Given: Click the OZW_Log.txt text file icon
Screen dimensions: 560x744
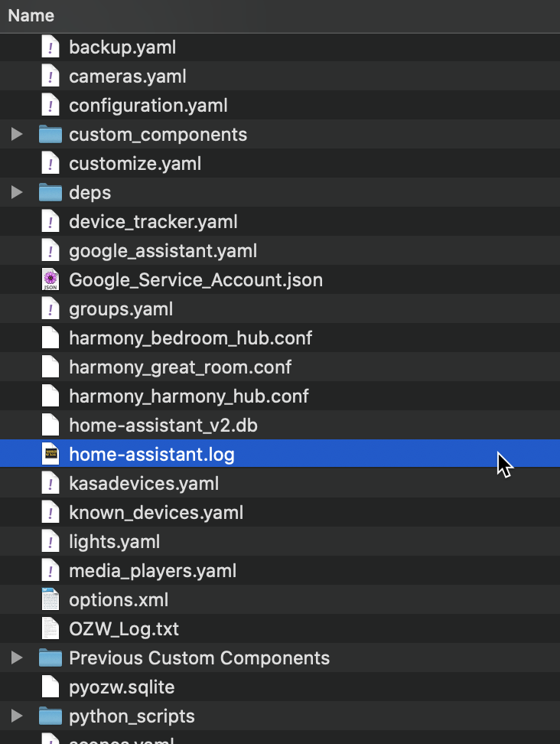Looking at the screenshot, I should point(50,629).
